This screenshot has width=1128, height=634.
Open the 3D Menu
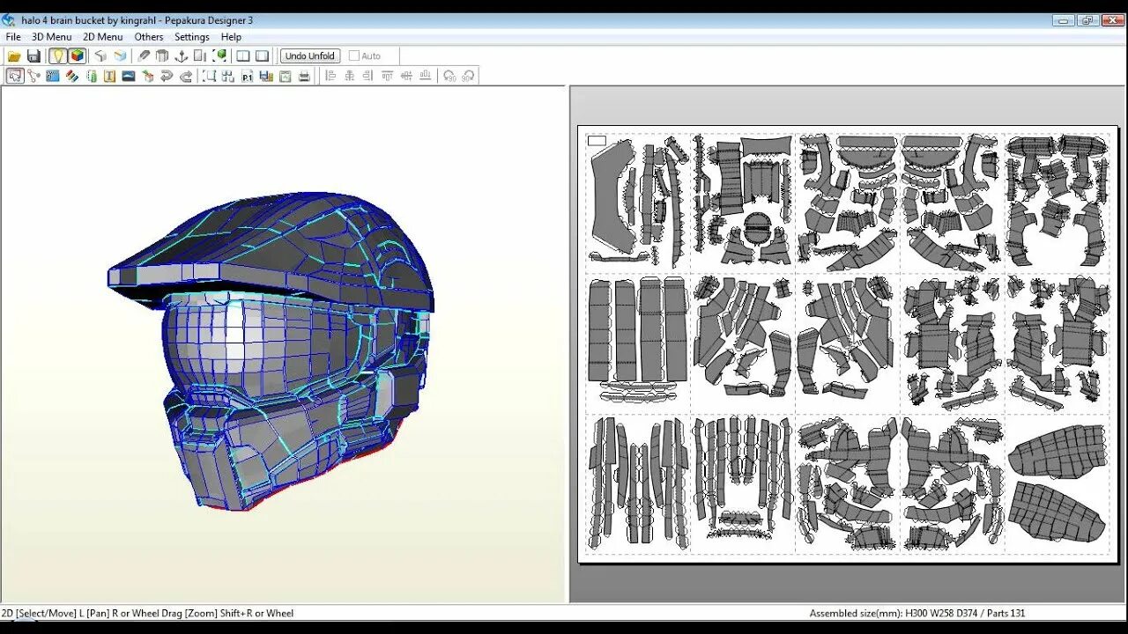click(x=50, y=37)
